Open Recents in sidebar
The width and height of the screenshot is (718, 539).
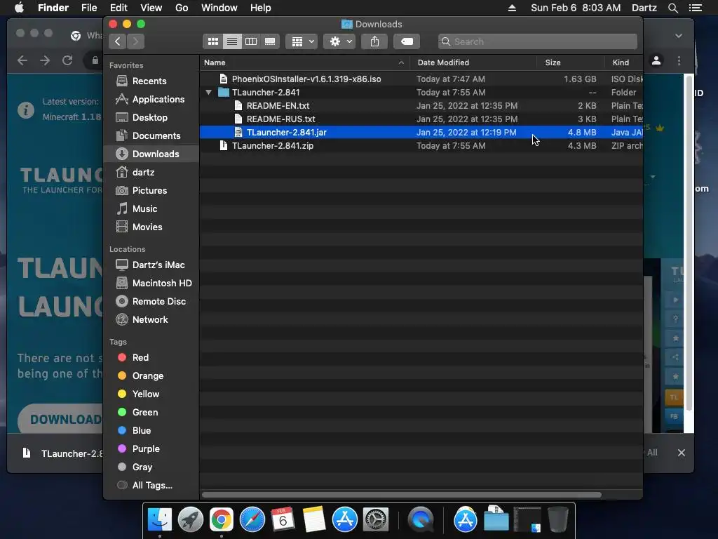151,81
